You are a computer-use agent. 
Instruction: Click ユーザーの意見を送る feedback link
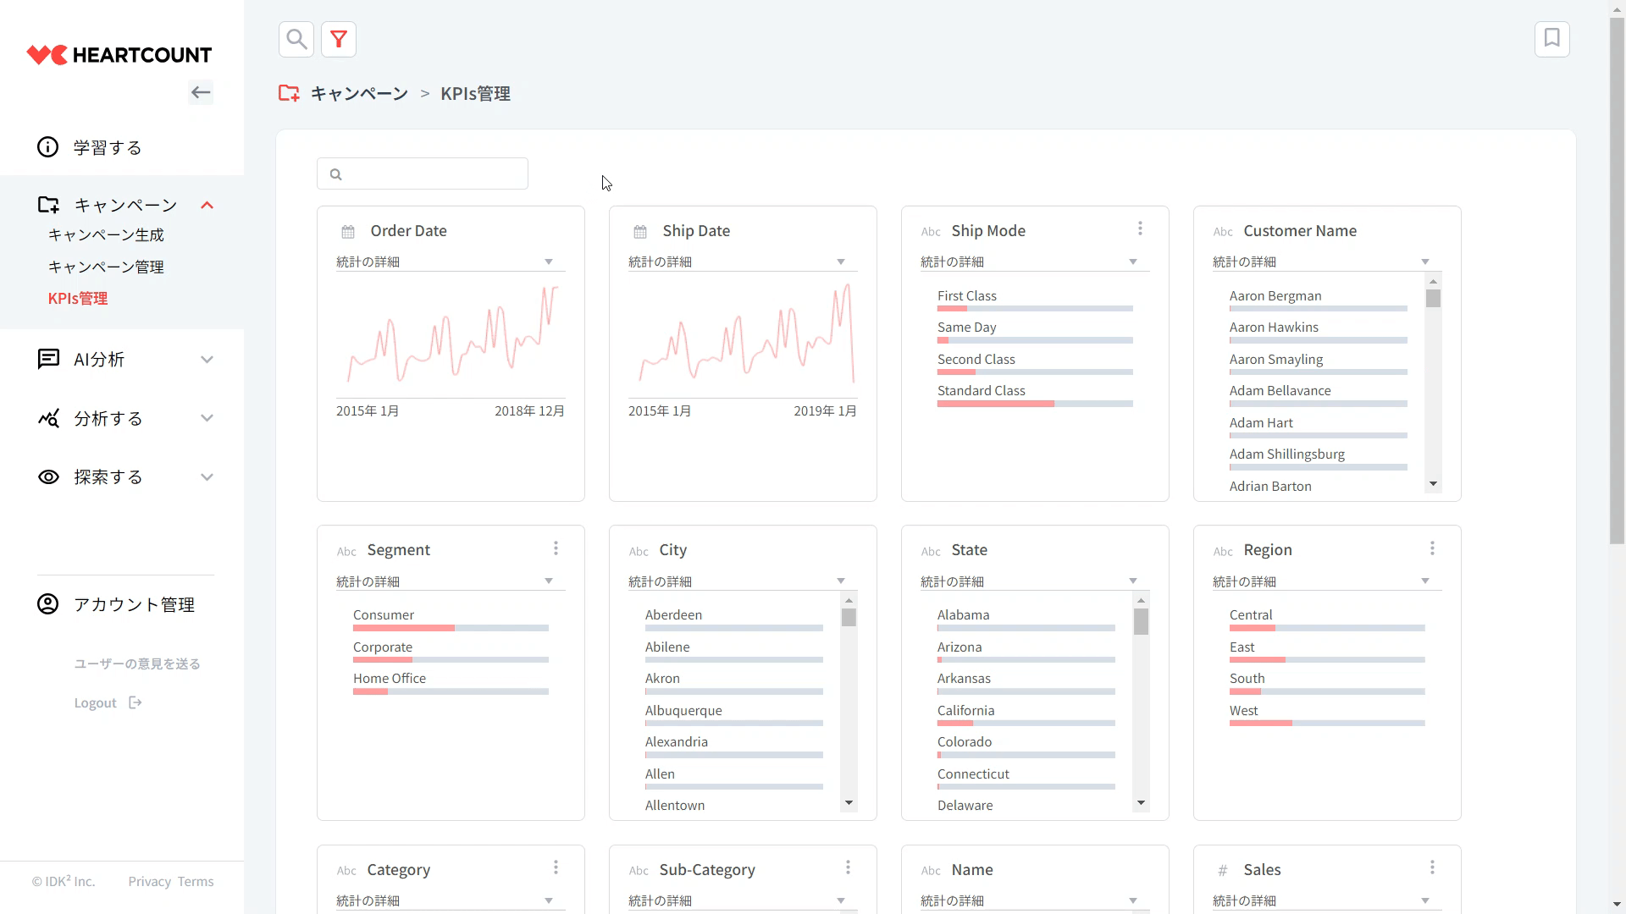(x=136, y=664)
